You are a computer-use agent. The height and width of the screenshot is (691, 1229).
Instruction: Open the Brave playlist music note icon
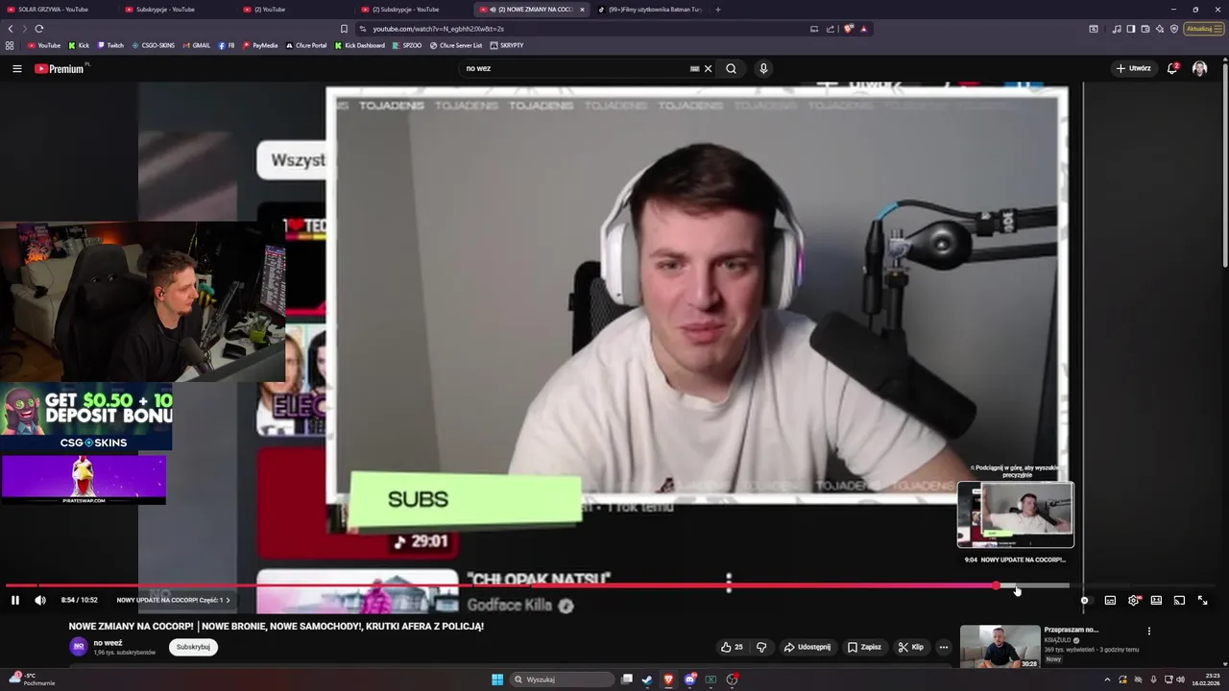(x=1117, y=29)
